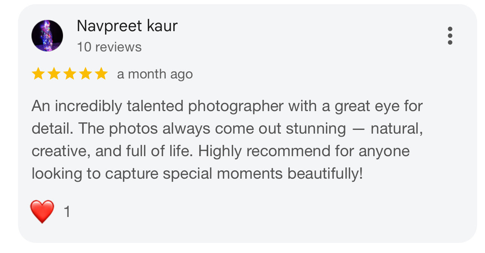Click the word "beautifully!" ending the review
Screen dimensions: 485x253
pyautogui.click(x=325, y=173)
